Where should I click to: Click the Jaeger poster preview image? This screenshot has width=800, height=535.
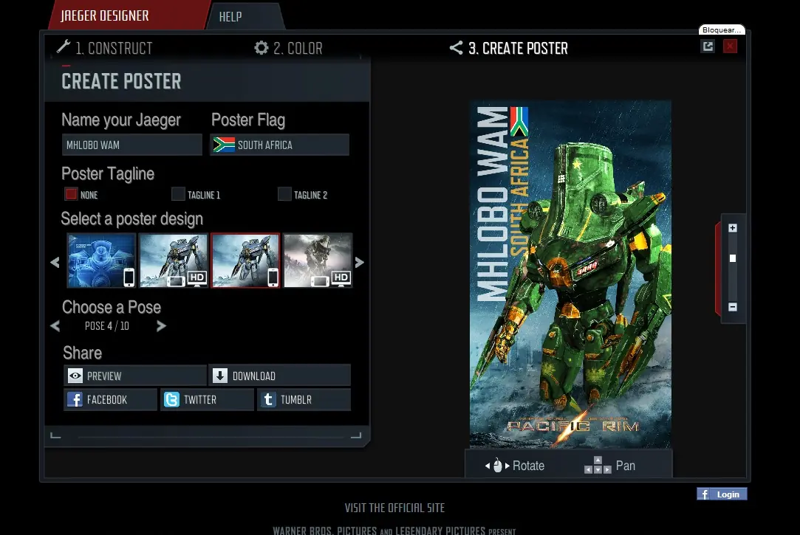point(570,274)
